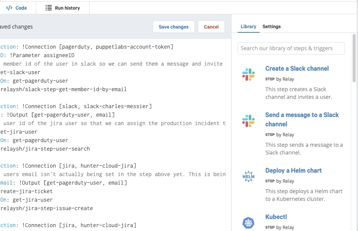Open the Kubectl step link
The width and height of the screenshot is (358, 231).
point(276,217)
